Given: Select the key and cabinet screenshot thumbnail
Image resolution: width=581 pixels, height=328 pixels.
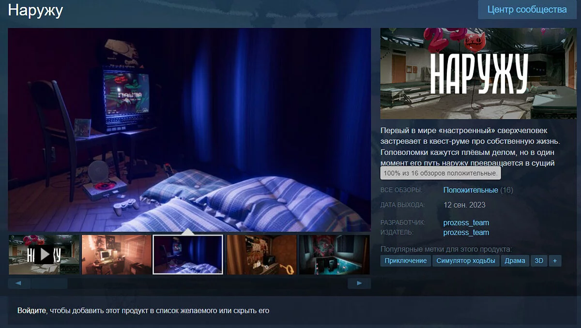Looking at the screenshot, I should (x=261, y=254).
